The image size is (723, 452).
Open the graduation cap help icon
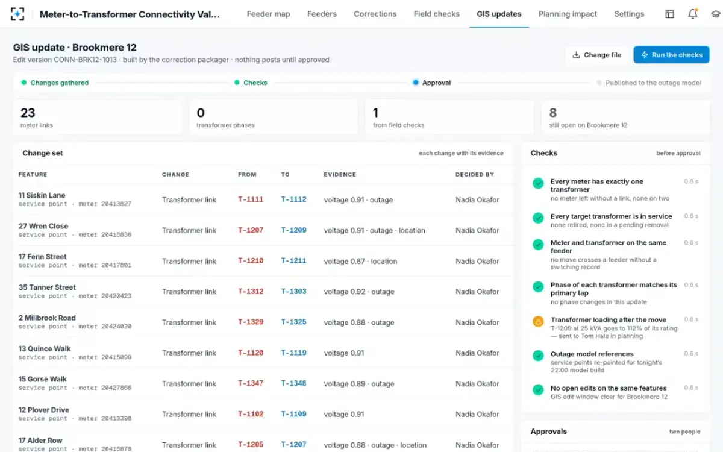point(715,14)
